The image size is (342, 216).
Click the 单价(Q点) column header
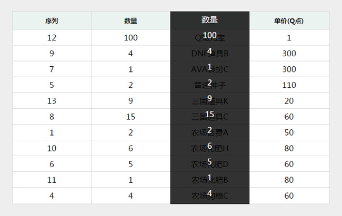pyautogui.click(x=289, y=21)
